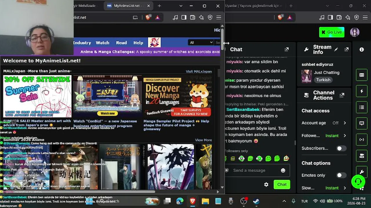
Task: Open Brave Rewards triangle in MyAnimeList window
Action: pyautogui.click(x=157, y=17)
